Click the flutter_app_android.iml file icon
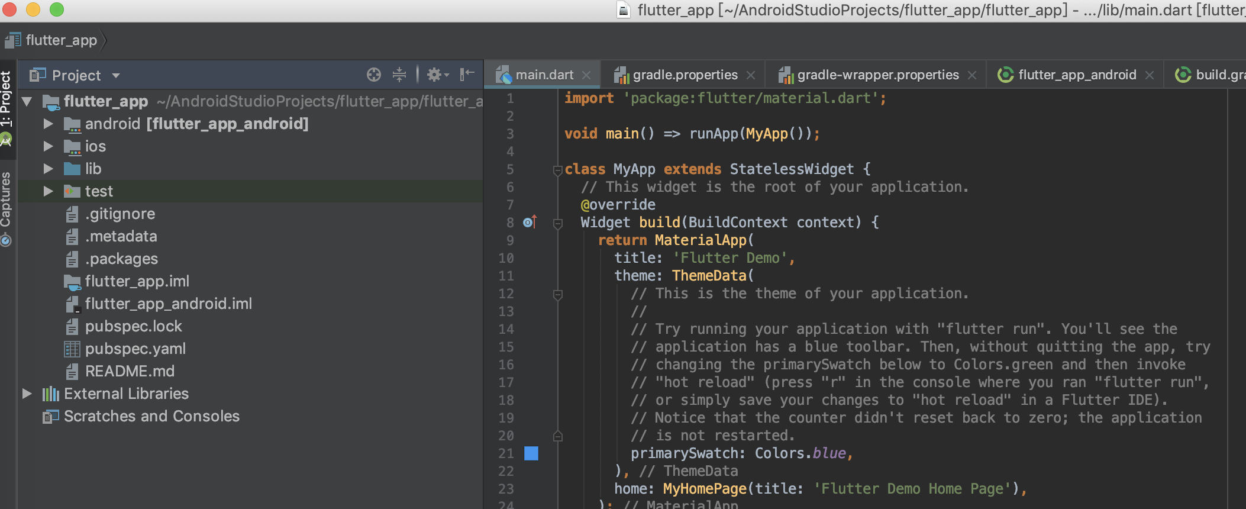 tap(72, 304)
